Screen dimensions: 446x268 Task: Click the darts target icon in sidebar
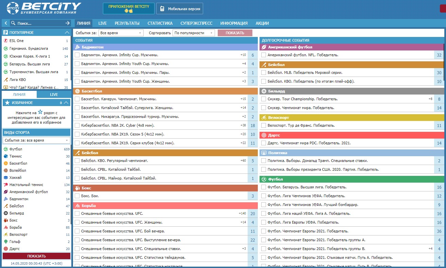coord(6,249)
